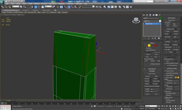This screenshot has height=110, width=182.
Task: Open the Customize menu
Action: pyautogui.click(x=70, y=4)
